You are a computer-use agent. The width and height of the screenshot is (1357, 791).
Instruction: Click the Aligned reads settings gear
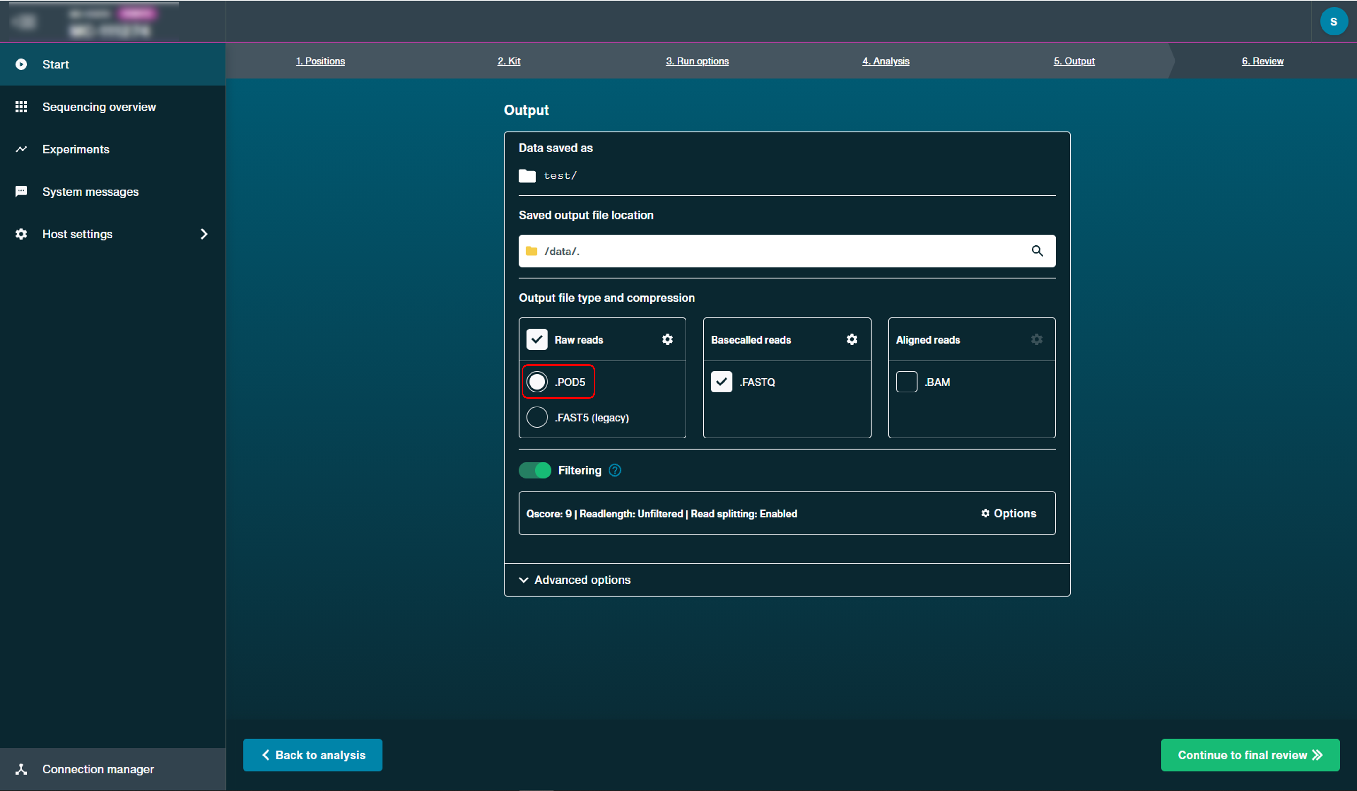point(1036,339)
